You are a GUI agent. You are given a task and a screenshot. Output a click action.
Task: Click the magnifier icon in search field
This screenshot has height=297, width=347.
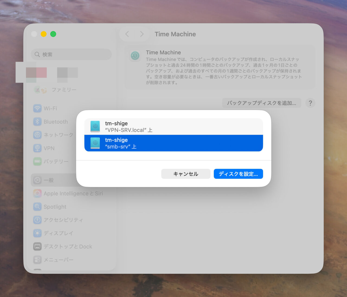37,54
